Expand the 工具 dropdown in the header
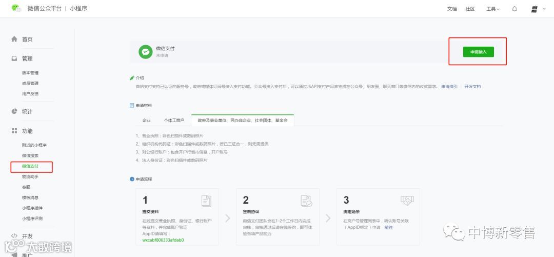The image size is (554, 257). (x=493, y=9)
